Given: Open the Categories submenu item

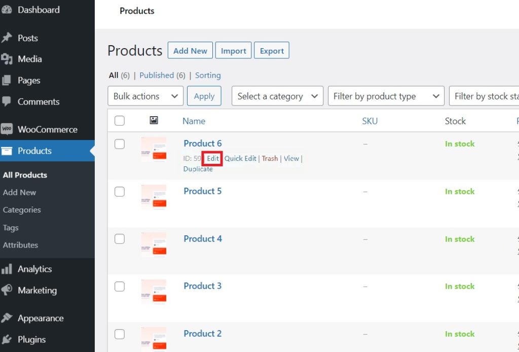Looking at the screenshot, I should pyautogui.click(x=21, y=210).
